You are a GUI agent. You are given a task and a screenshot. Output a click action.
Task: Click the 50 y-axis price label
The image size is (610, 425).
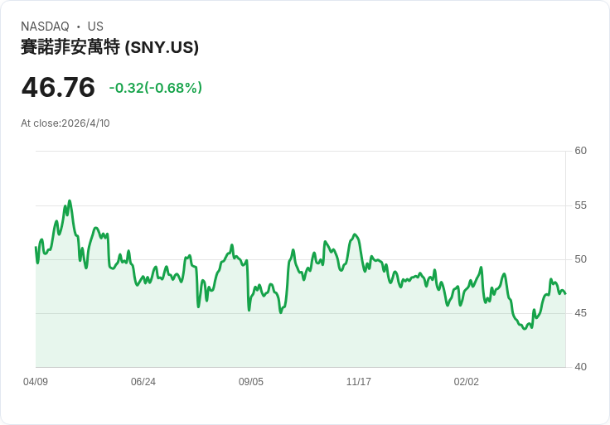(x=580, y=259)
